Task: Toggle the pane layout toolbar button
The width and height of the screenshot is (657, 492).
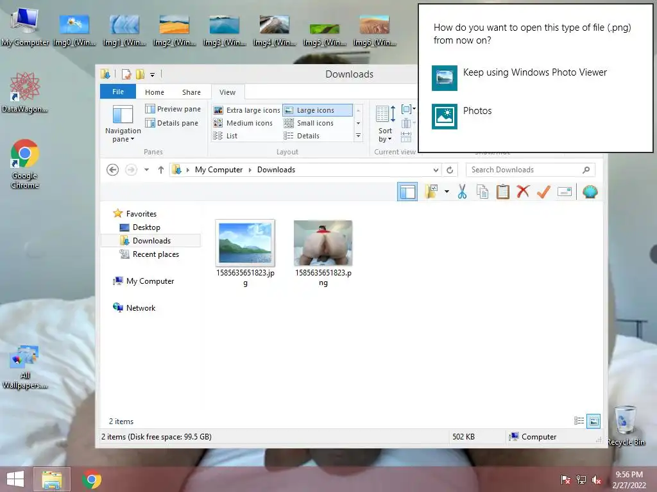Action: [x=407, y=192]
